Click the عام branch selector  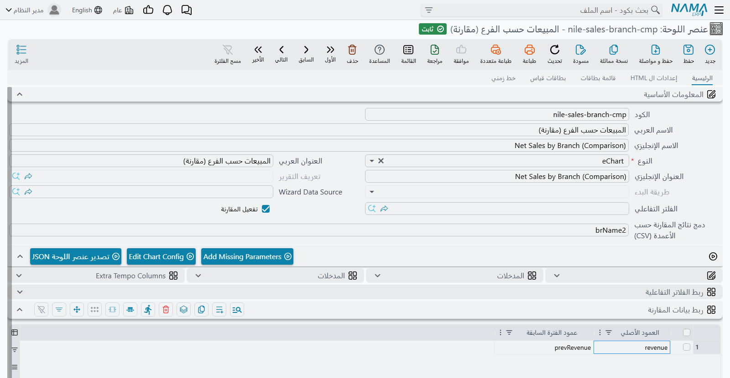pos(123,10)
